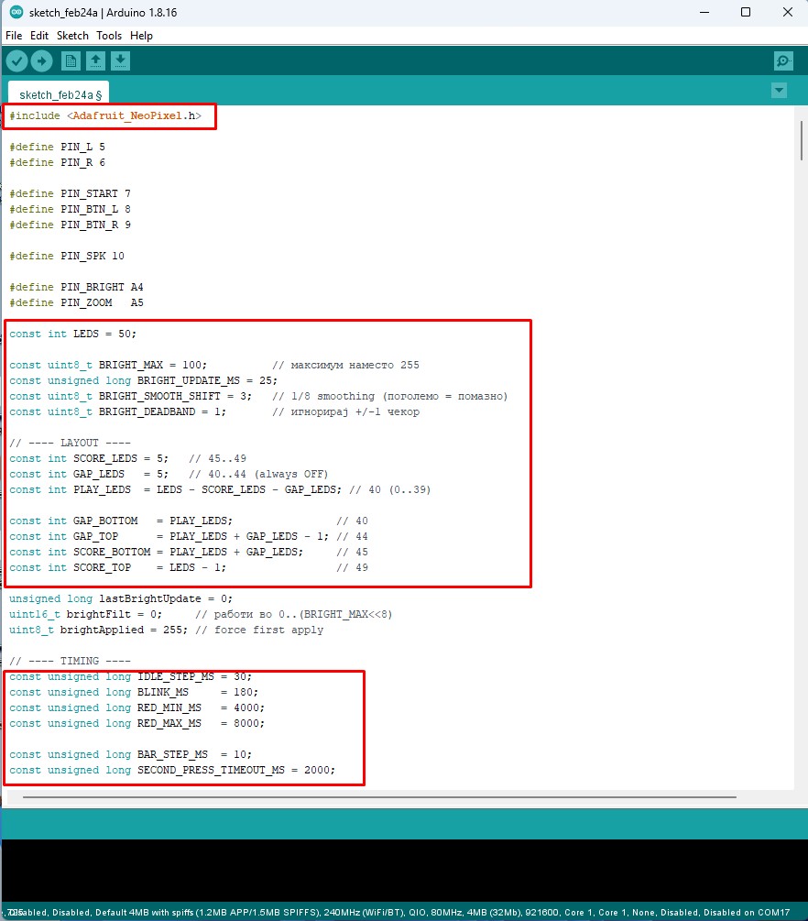Click the Save sketch icon
Screen dimensions: 808x921
point(120,60)
